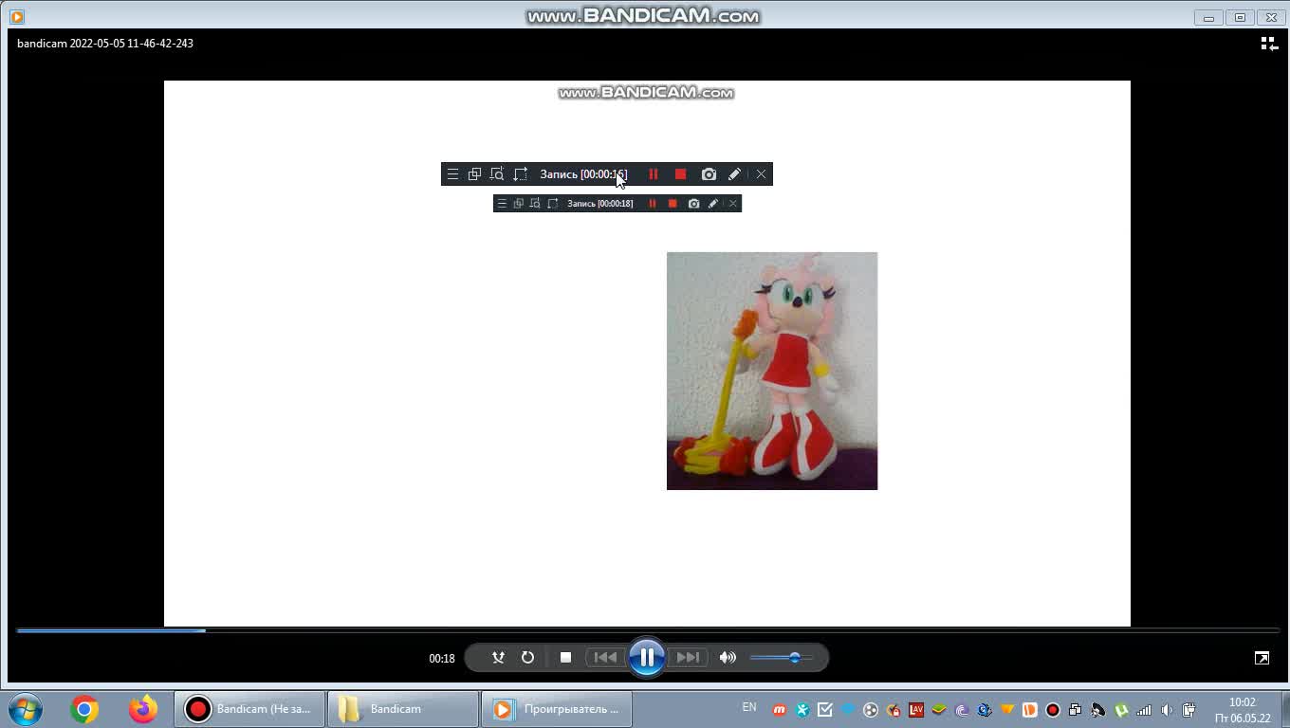Switch to library view icon
This screenshot has width=1290, height=728.
pos(1269,44)
